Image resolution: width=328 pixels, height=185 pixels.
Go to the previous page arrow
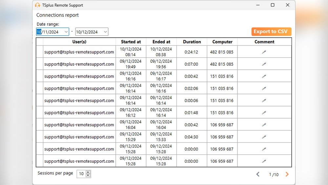pyautogui.click(x=258, y=174)
